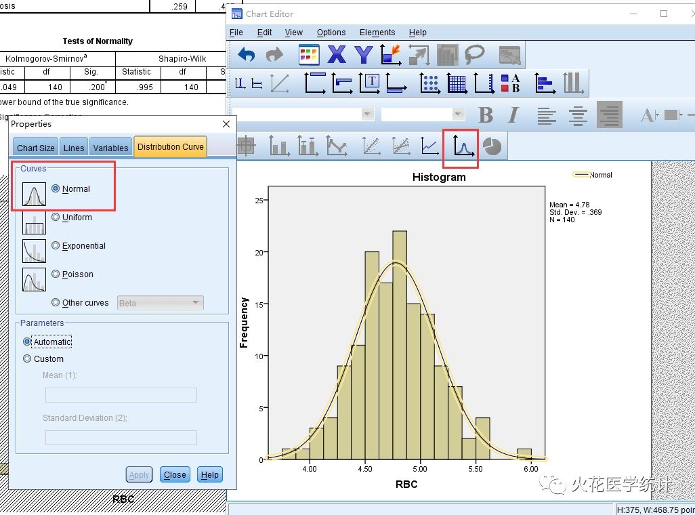Screen dimensions: 695x515
Task: Click the show grid lines icon
Action: pos(457,83)
